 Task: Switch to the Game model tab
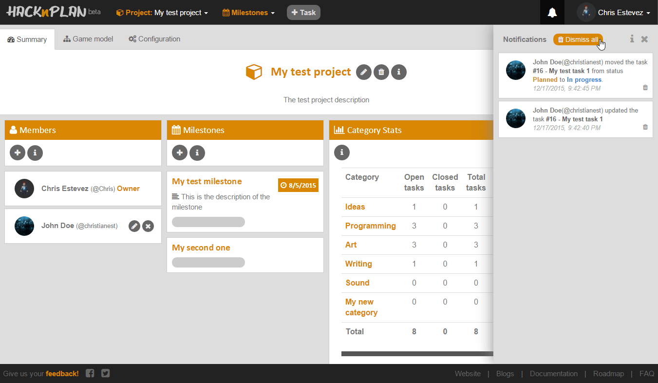(88, 39)
